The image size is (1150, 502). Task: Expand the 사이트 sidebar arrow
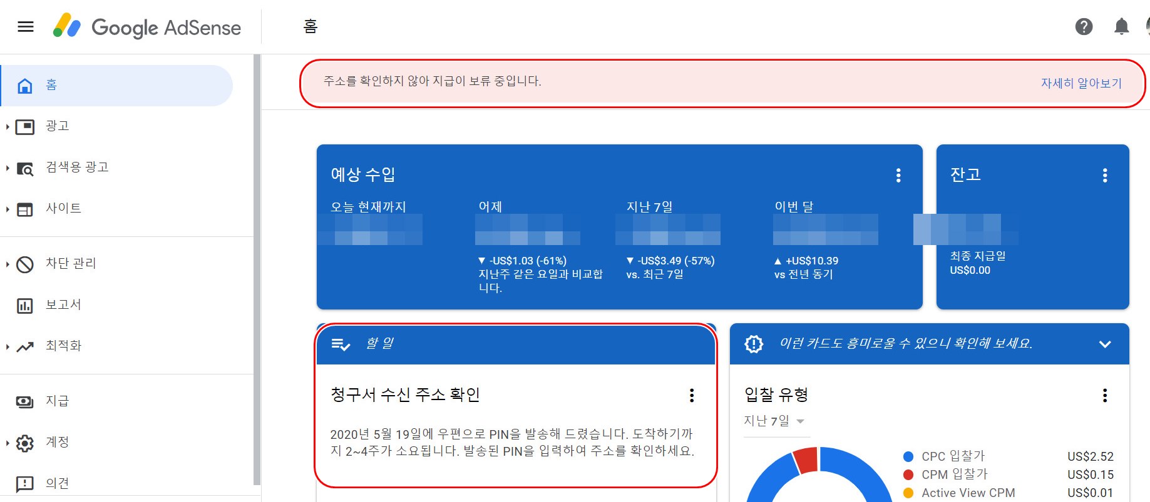click(8, 209)
